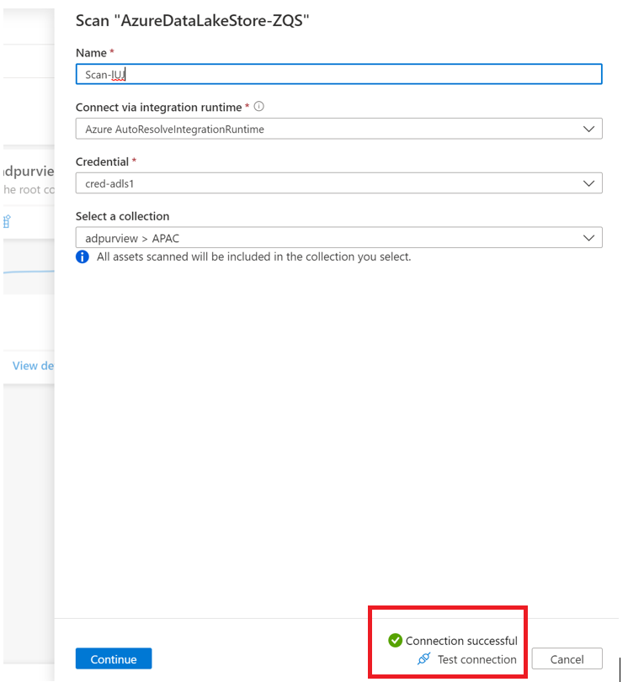The image size is (628, 682).
Task: Focus the Name field containing Scan-IUJ
Action: [x=338, y=75]
